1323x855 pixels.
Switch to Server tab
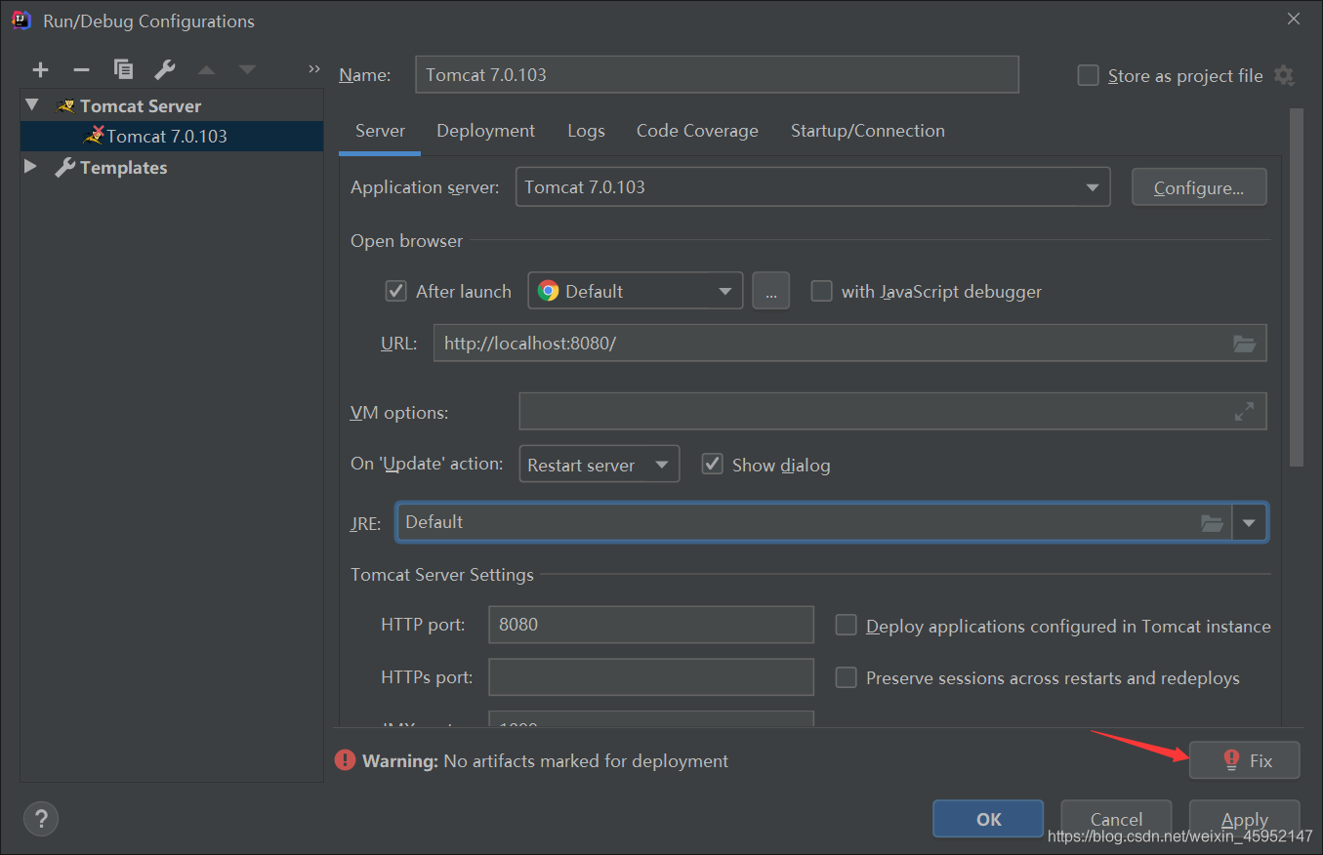coord(380,131)
